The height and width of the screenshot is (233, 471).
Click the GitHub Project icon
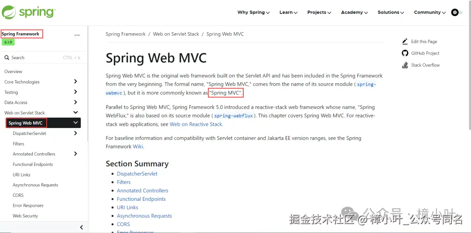pos(405,53)
